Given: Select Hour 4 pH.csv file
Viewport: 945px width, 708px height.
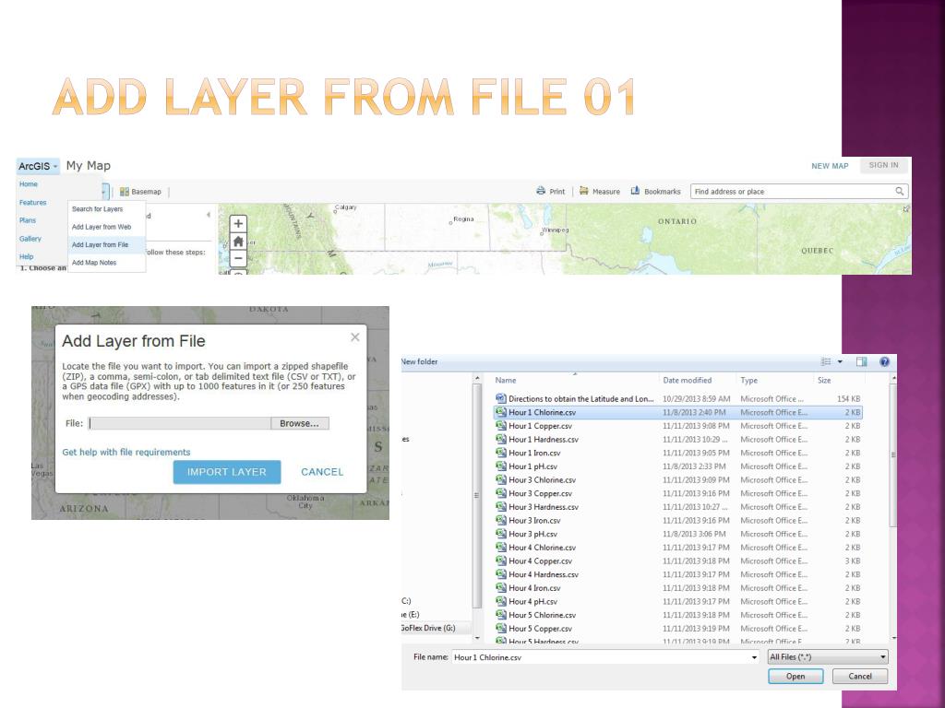Looking at the screenshot, I should coord(678,601).
